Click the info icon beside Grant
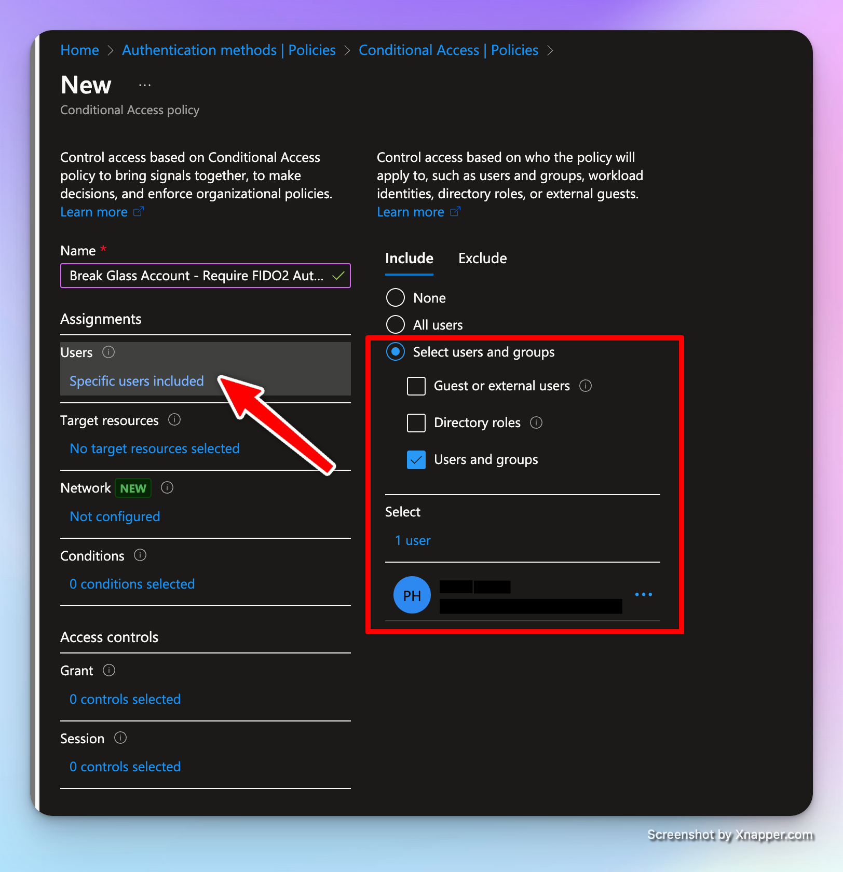Viewport: 843px width, 872px height. coord(109,670)
